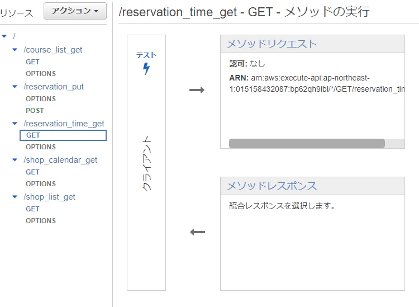Viewport: 419px width, 307px height.
Task: Open the メソッドリクエスト settings link
Action: click(x=272, y=44)
